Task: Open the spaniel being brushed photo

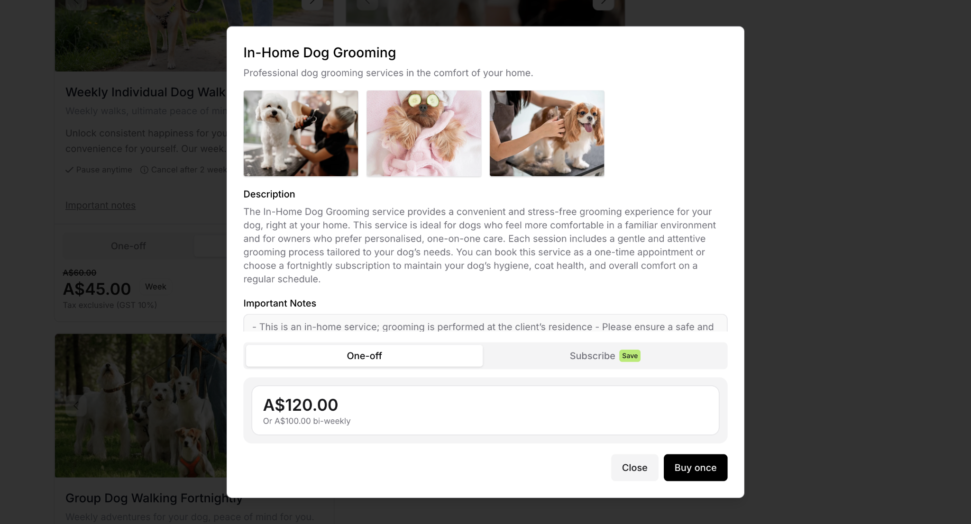Action: [x=547, y=134]
